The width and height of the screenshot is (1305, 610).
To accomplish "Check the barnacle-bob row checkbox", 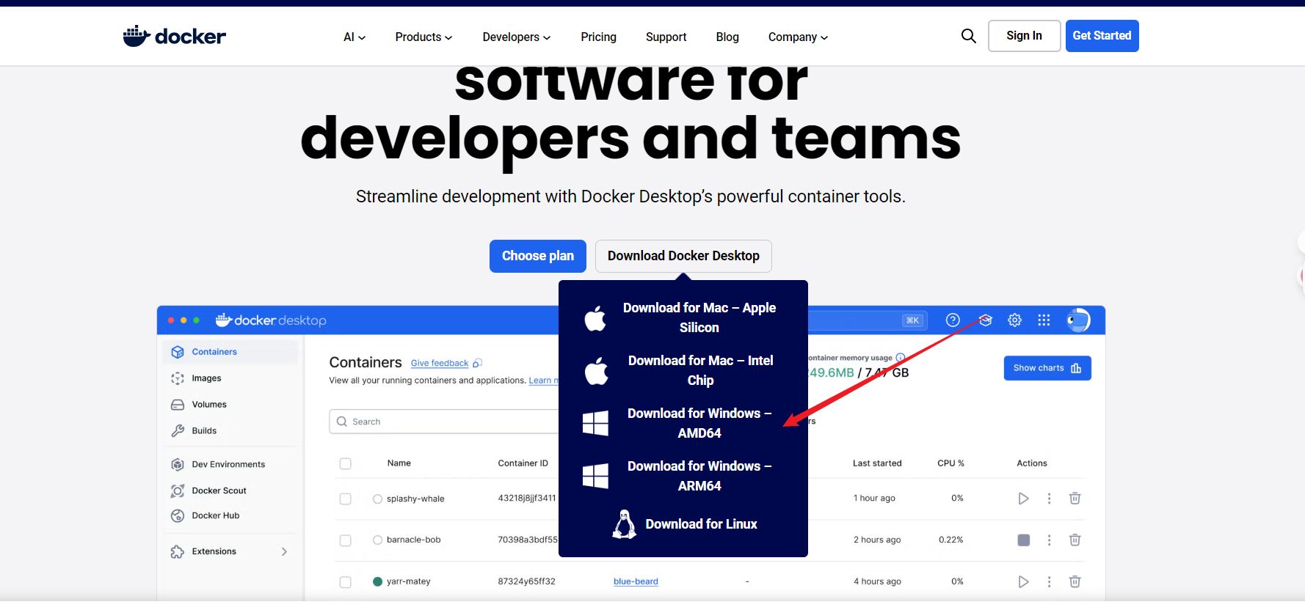I will pos(346,541).
